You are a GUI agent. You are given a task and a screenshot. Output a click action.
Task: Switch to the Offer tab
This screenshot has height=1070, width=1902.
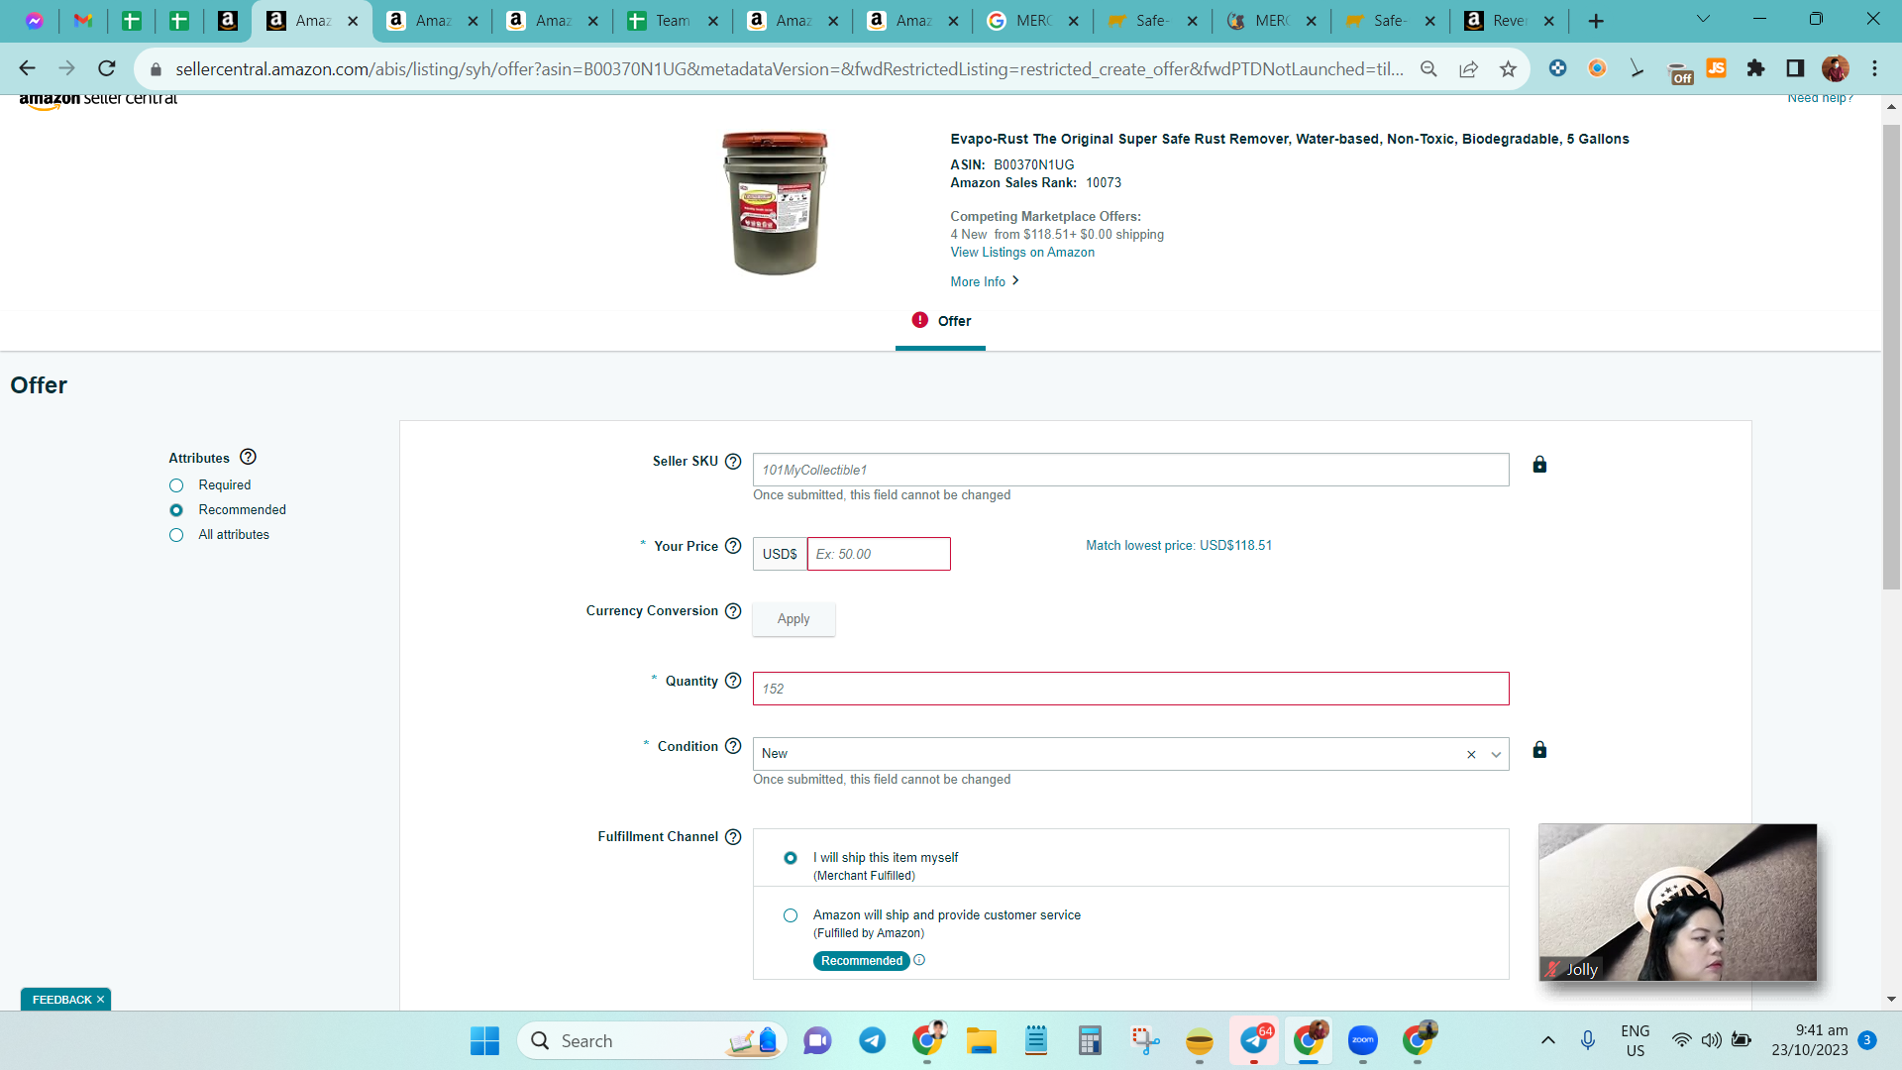coord(940,322)
